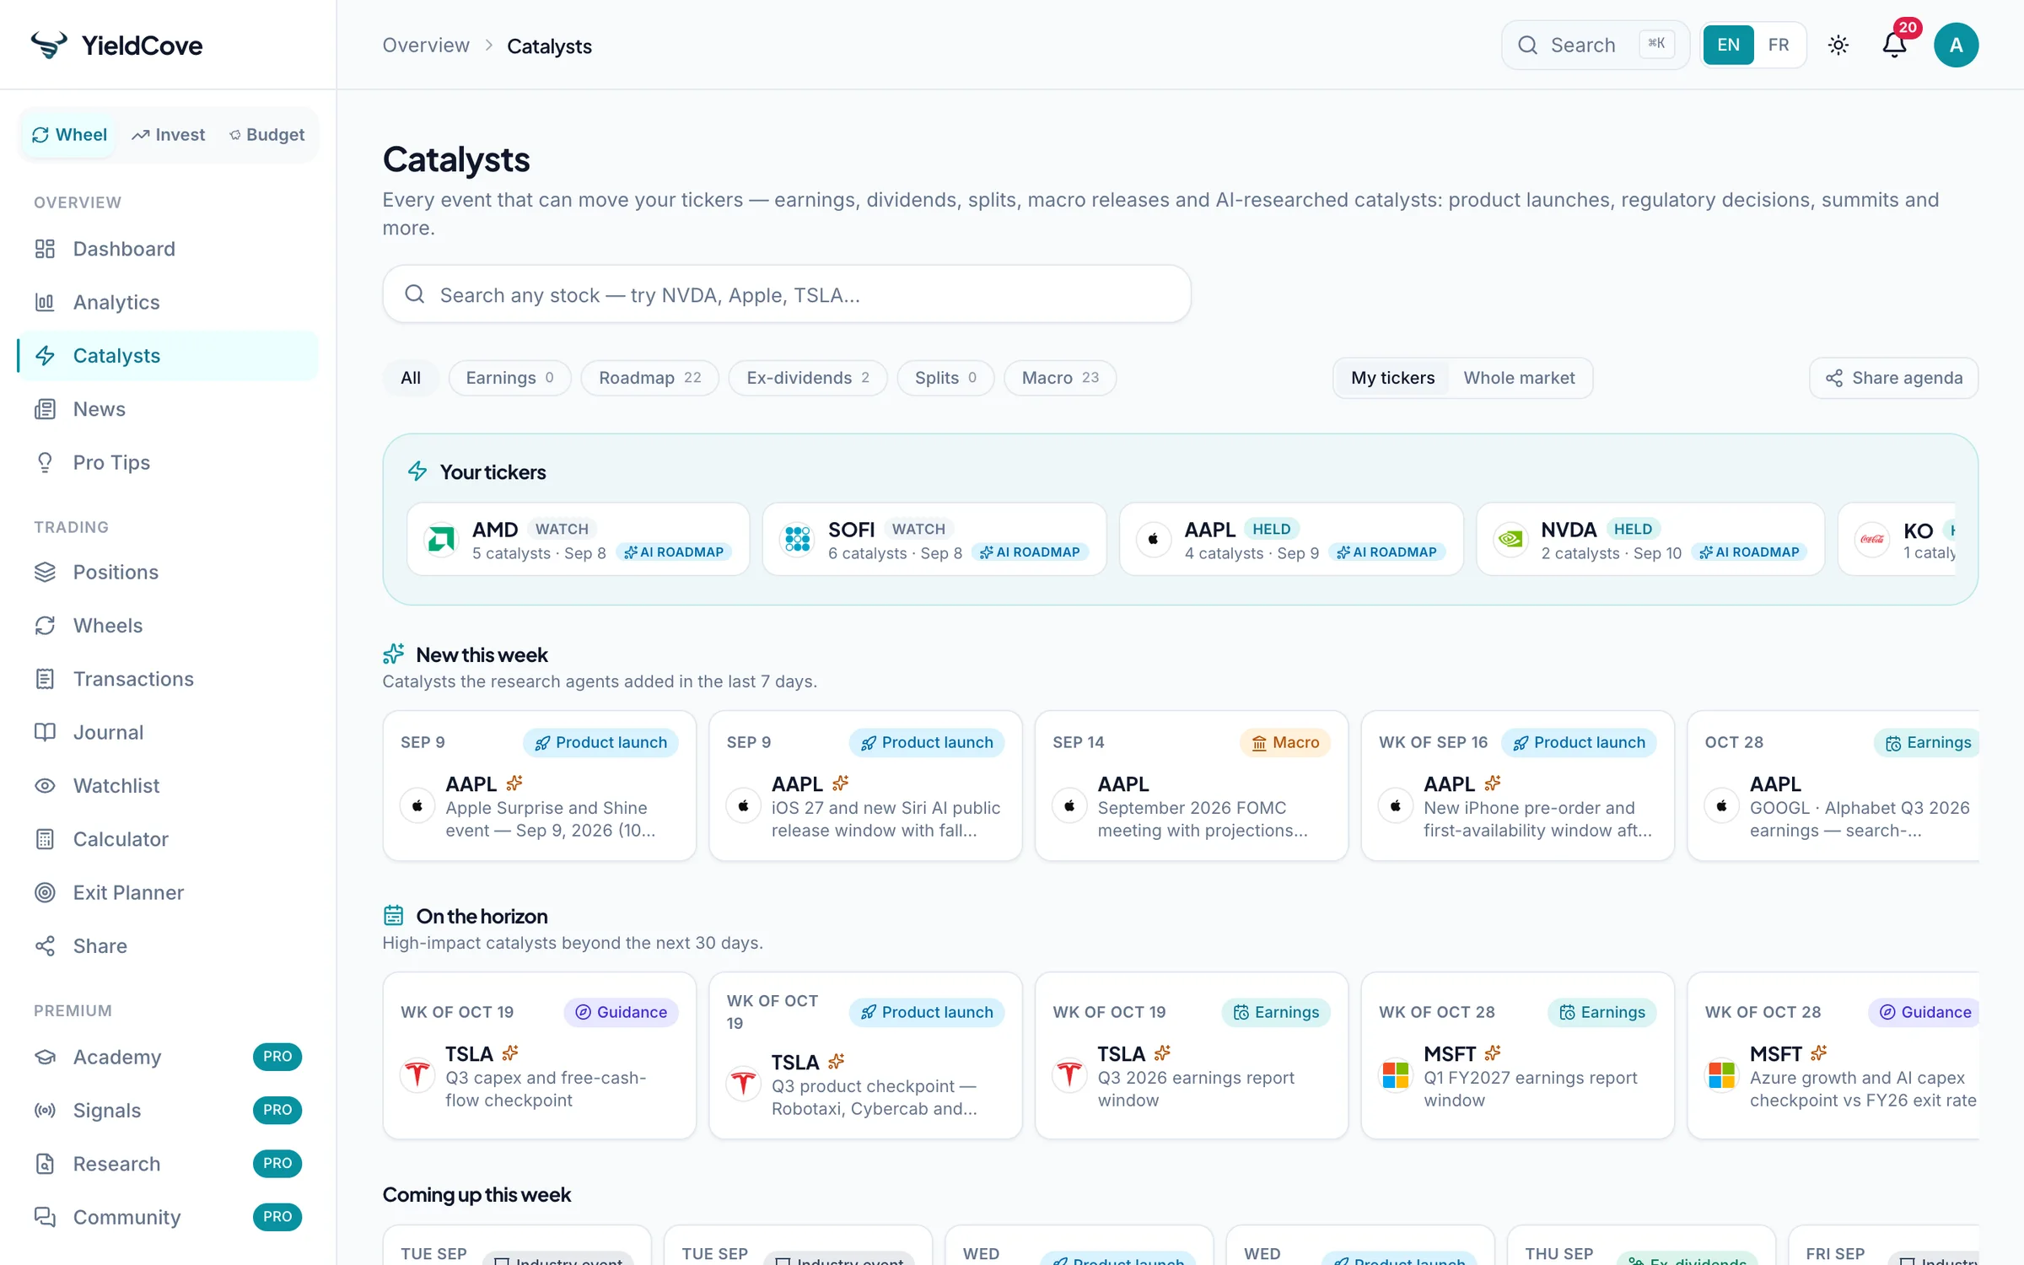
Task: Open notifications bell with 20 badge
Action: pyautogui.click(x=1895, y=44)
